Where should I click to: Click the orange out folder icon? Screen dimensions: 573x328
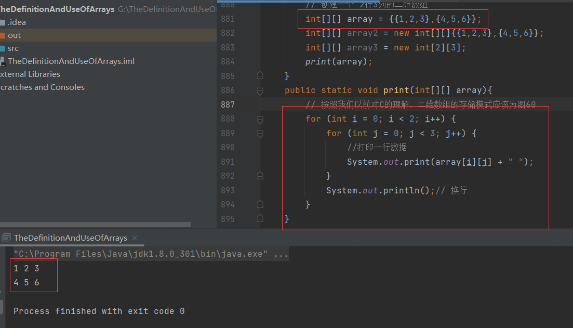coord(3,35)
